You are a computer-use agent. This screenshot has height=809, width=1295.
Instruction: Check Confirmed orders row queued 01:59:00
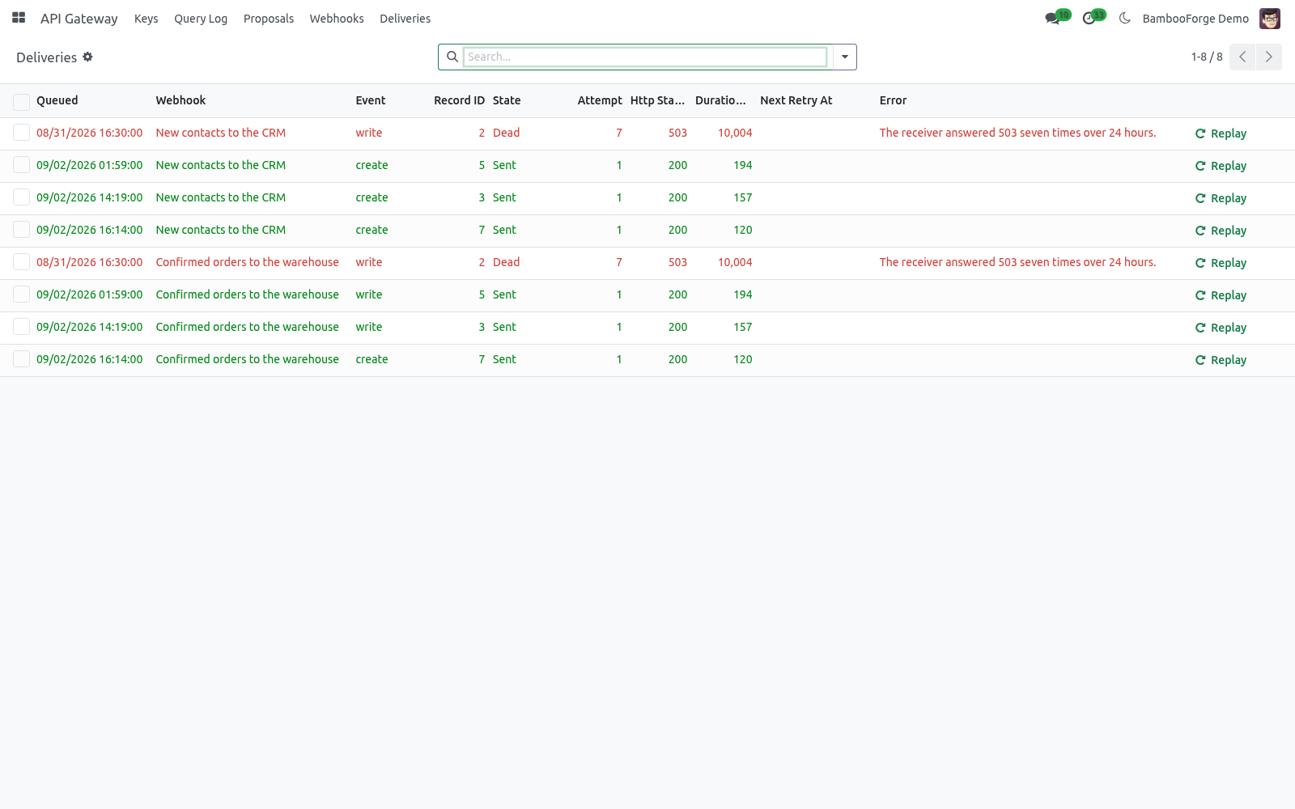(x=21, y=294)
